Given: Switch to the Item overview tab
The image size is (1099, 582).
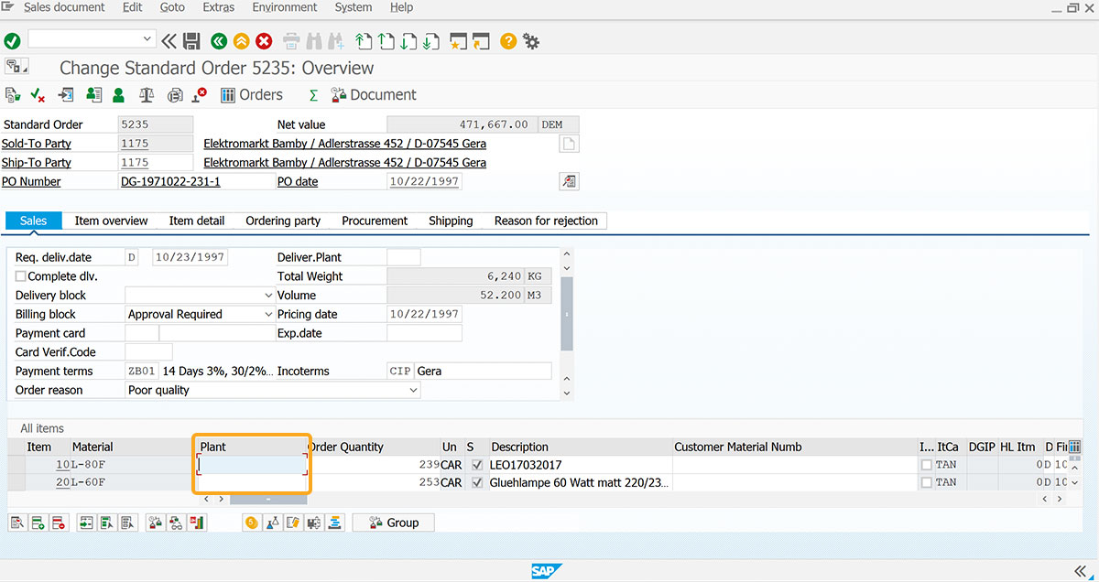Looking at the screenshot, I should tap(112, 221).
